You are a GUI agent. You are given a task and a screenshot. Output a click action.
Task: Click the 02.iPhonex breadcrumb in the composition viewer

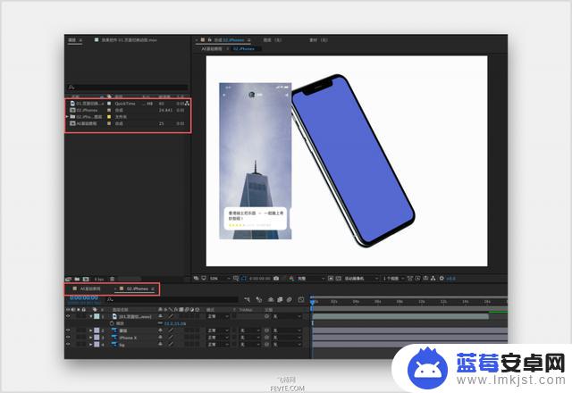[244, 48]
